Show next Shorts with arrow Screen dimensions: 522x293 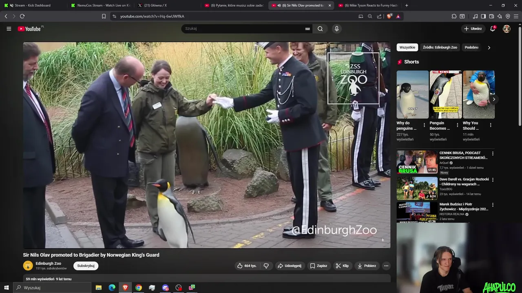pos(494,99)
